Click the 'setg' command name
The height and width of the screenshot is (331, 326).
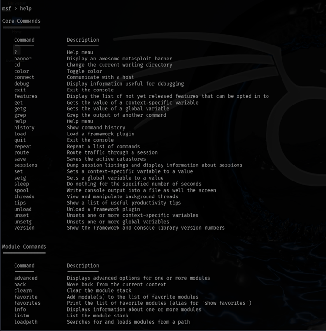[x=20, y=178]
